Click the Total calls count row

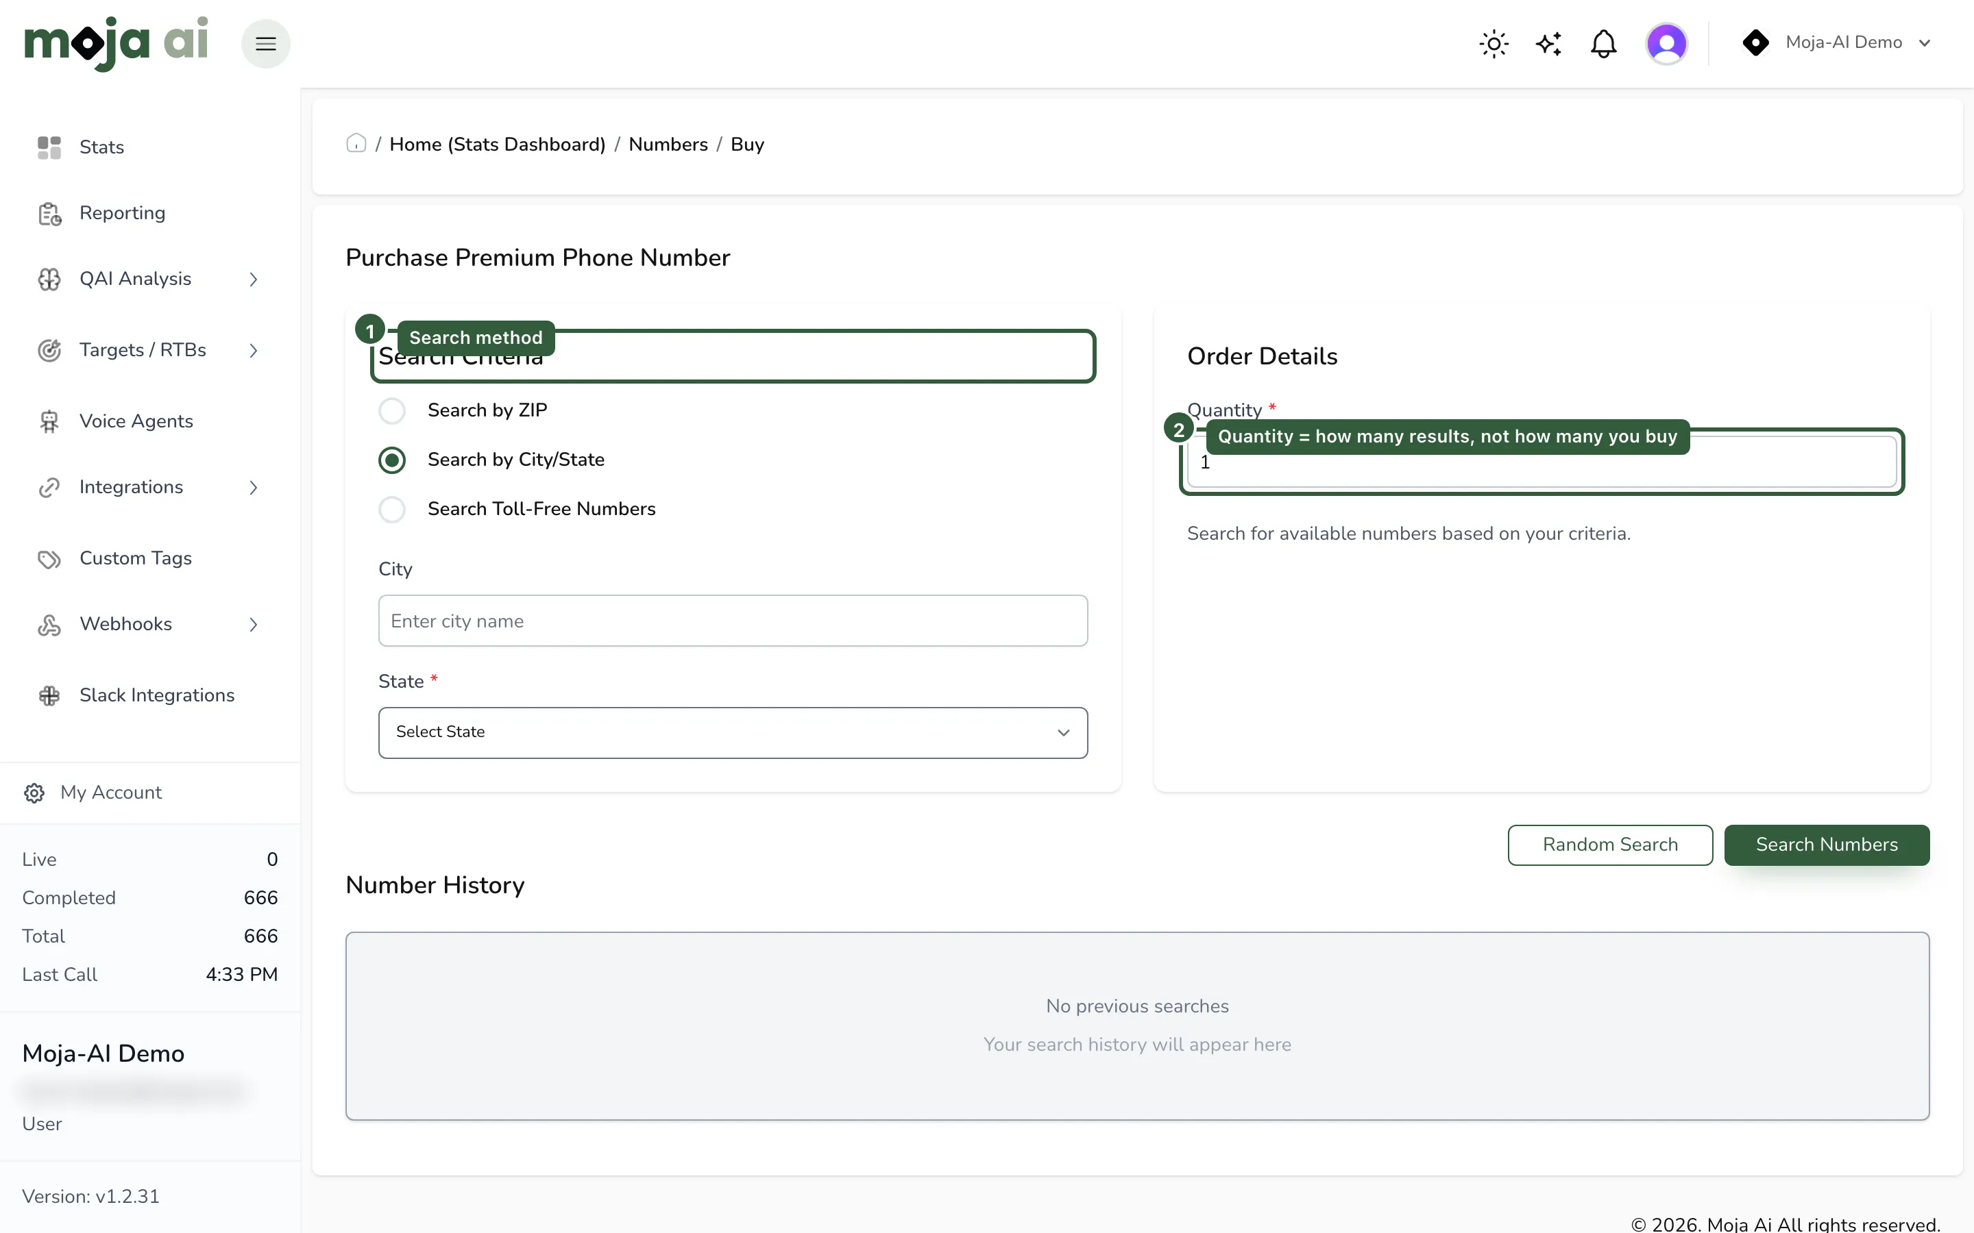coord(150,936)
